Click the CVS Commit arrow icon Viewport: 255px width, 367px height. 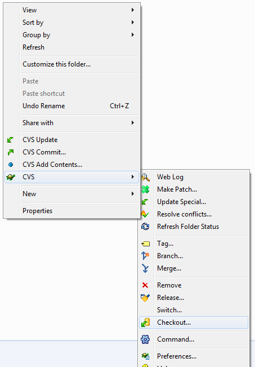coord(11,152)
